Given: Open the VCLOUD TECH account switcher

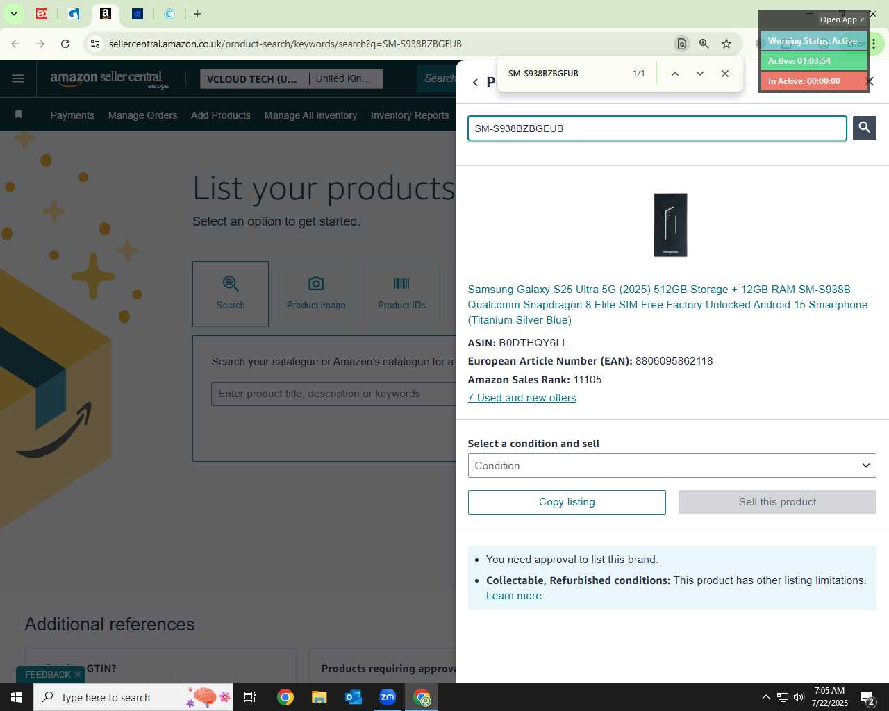Looking at the screenshot, I should [253, 79].
